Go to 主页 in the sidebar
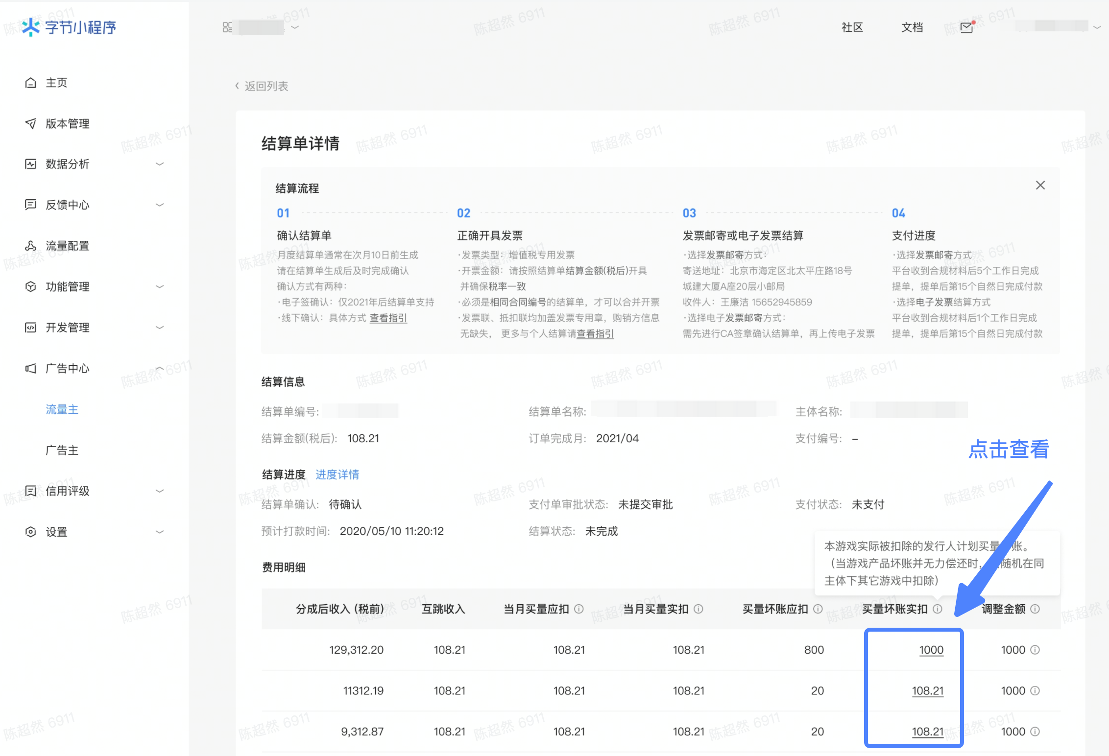1109x756 pixels. point(56,83)
